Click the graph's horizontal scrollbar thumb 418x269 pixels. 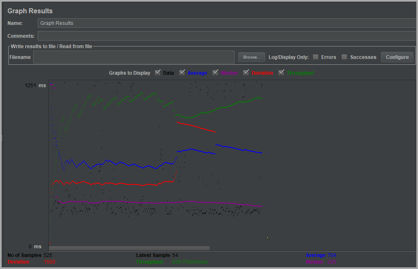129,248
